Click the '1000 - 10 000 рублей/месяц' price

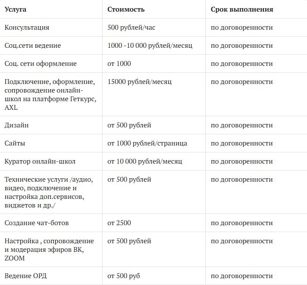(150, 46)
